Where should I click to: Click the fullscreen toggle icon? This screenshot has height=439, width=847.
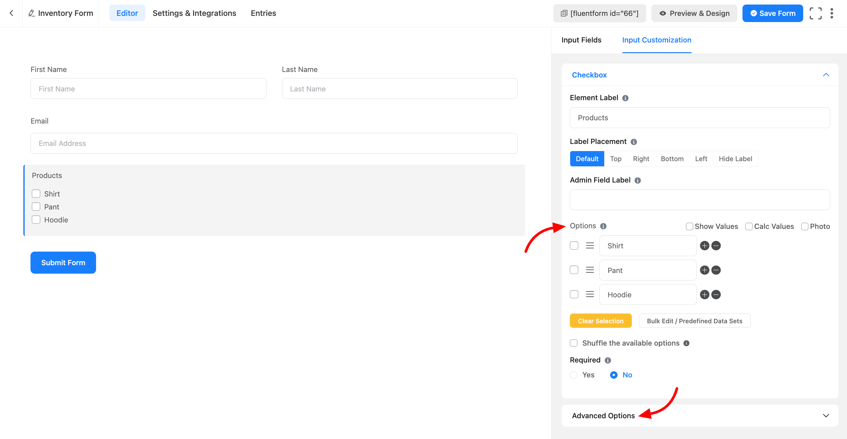coord(816,14)
